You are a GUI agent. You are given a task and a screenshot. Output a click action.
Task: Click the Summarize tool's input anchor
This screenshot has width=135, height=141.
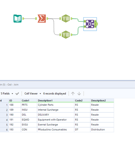click(x=36, y=18)
